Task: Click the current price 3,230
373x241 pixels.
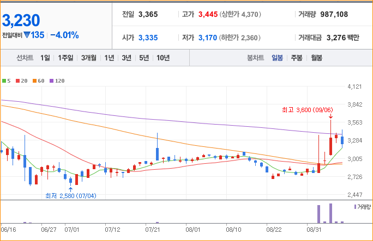Action: coord(21,20)
